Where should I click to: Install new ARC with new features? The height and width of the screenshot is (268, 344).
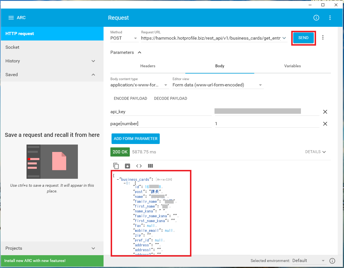pyautogui.click(x=52, y=261)
